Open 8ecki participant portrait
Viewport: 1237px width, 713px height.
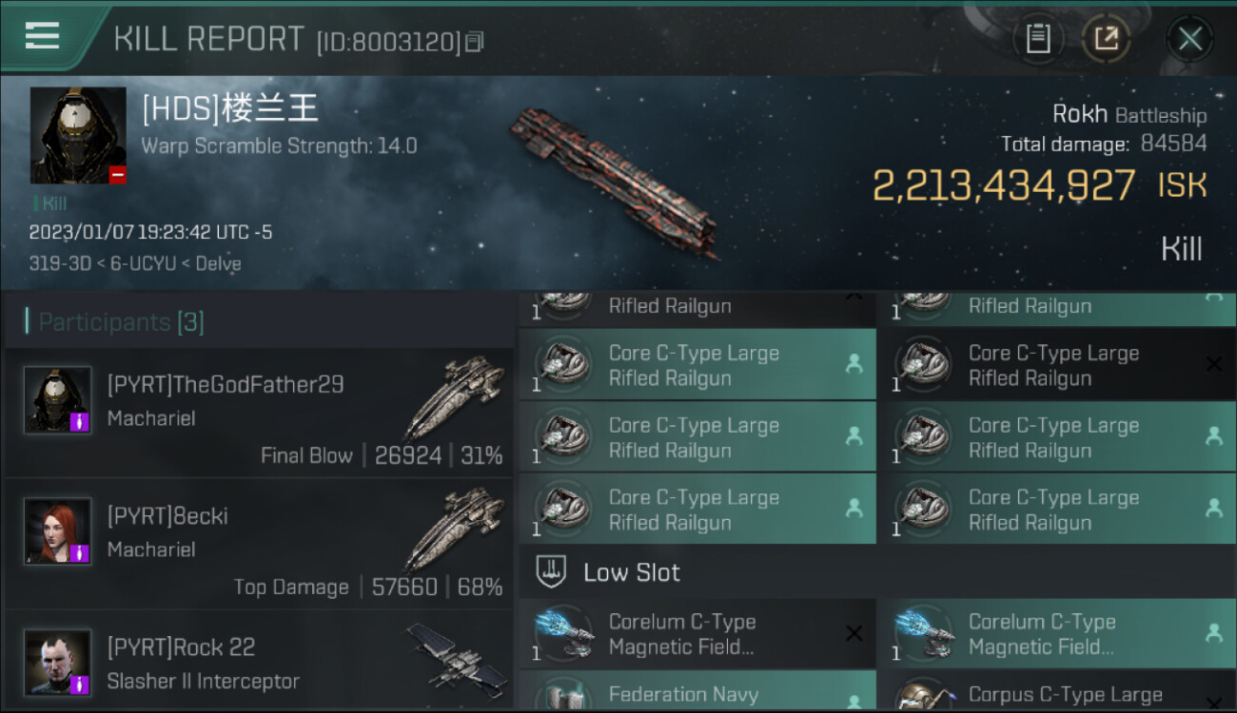[x=58, y=530]
